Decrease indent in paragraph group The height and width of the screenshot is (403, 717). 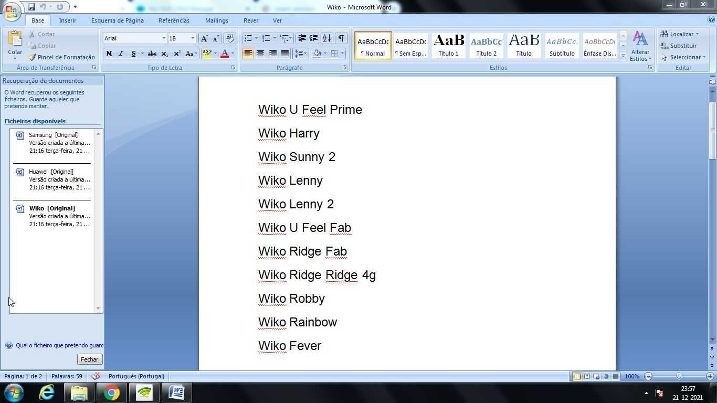coord(302,38)
